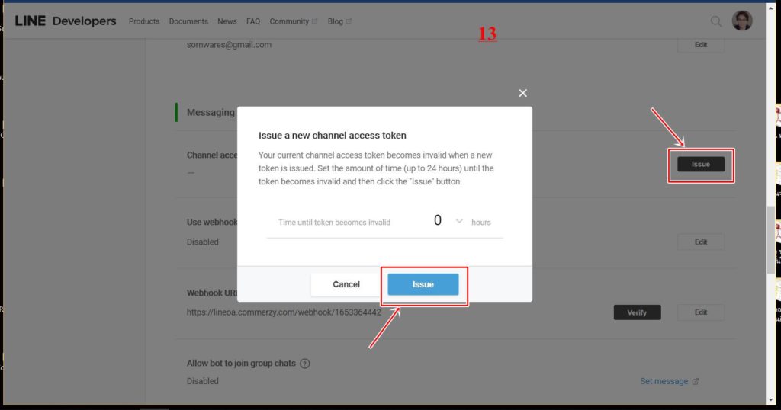Image resolution: width=781 pixels, height=410 pixels.
Task: Click the LINE Developers logo
Action: (66, 21)
